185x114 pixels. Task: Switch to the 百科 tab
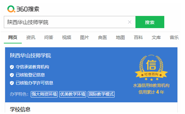click(x=138, y=38)
